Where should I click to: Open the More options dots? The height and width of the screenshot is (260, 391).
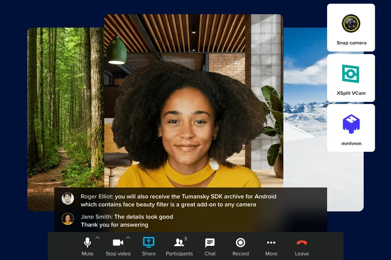(x=271, y=242)
